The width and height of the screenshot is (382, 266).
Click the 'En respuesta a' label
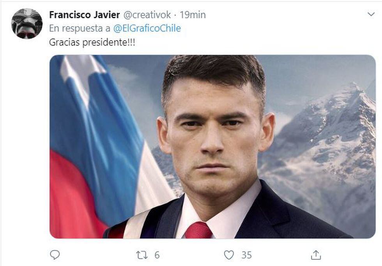80,28
